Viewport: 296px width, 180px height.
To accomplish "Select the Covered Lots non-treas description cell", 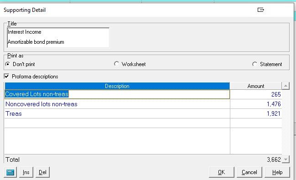I will pyautogui.click(x=117, y=94).
